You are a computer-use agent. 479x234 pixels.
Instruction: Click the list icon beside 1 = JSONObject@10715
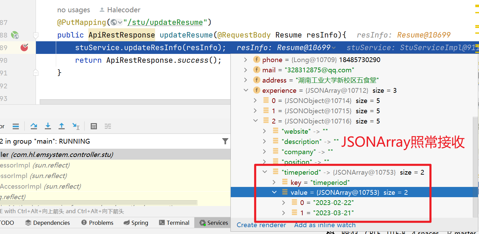click(266, 111)
